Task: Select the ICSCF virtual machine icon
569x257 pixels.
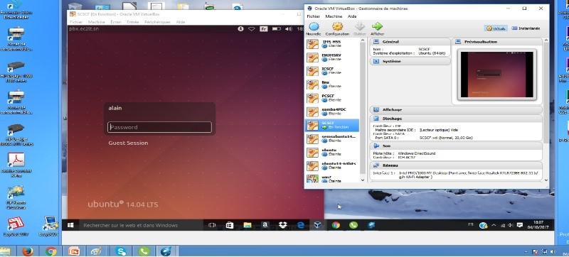Action: [x=312, y=71]
